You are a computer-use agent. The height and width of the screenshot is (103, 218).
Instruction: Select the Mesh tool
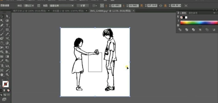[x=2, y=57]
